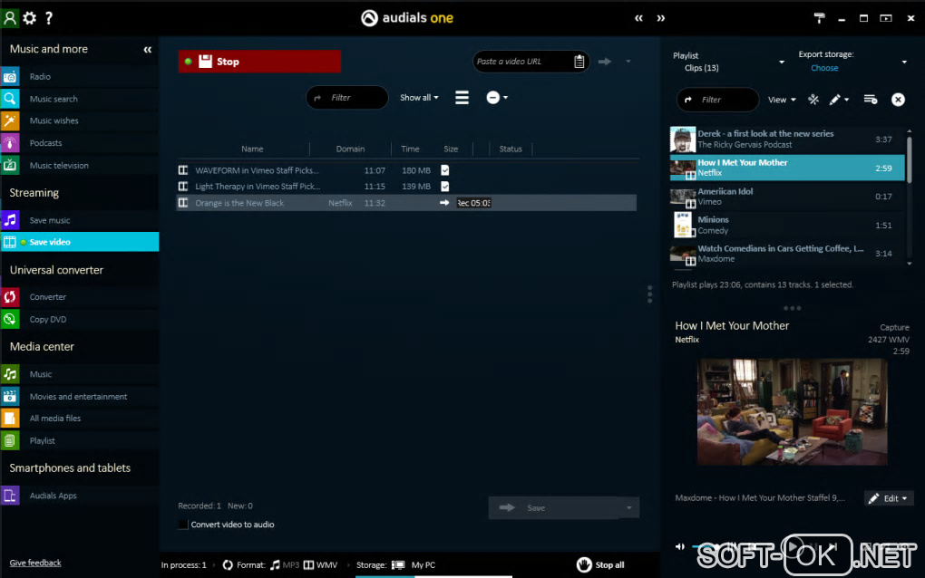Click the round X clear playlist icon
The image size is (925, 578).
pyautogui.click(x=898, y=100)
